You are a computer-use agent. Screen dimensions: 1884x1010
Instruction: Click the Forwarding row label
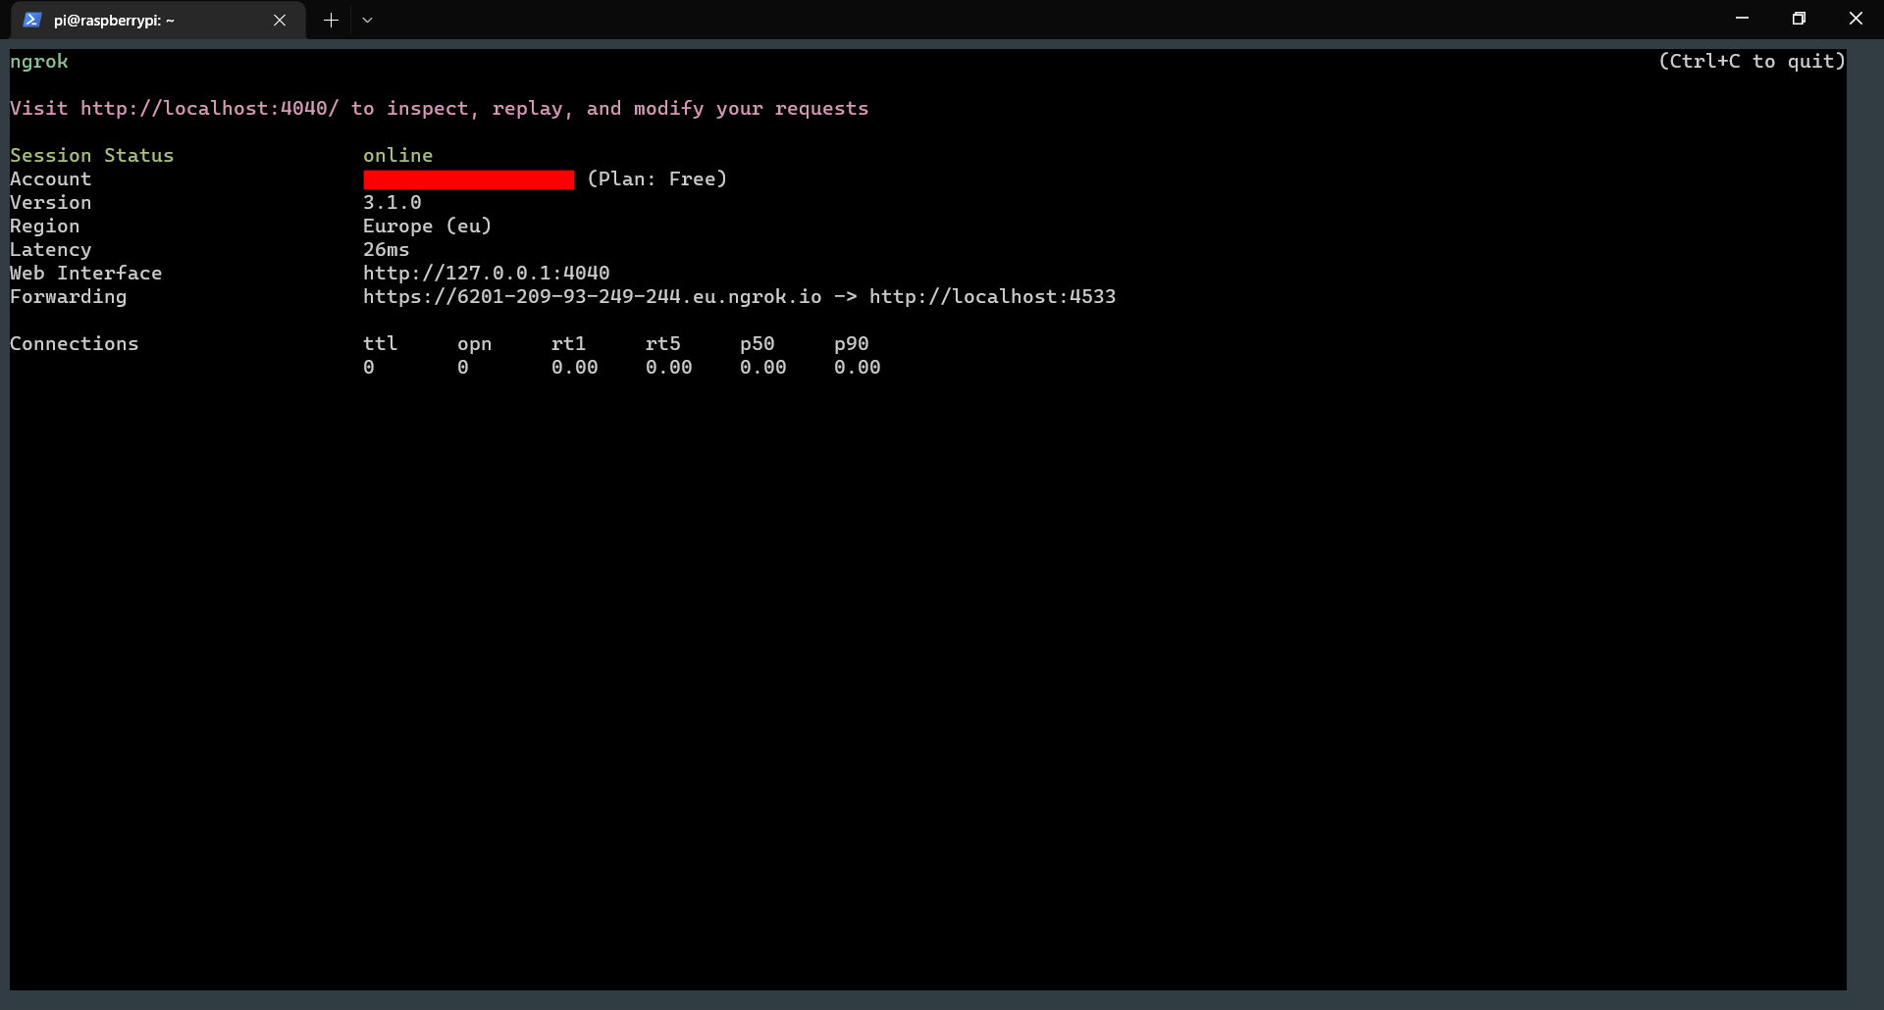tap(68, 296)
